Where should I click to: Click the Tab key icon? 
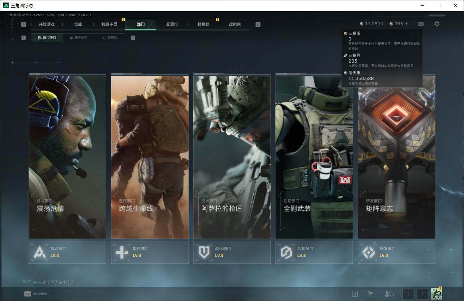(27, 294)
